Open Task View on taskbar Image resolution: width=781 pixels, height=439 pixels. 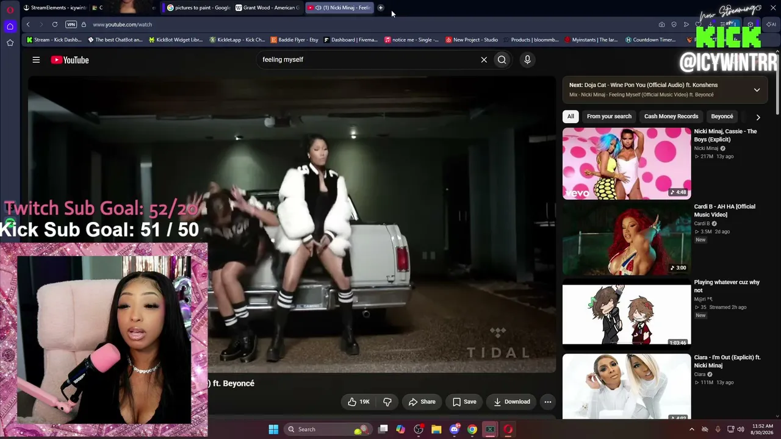(383, 429)
